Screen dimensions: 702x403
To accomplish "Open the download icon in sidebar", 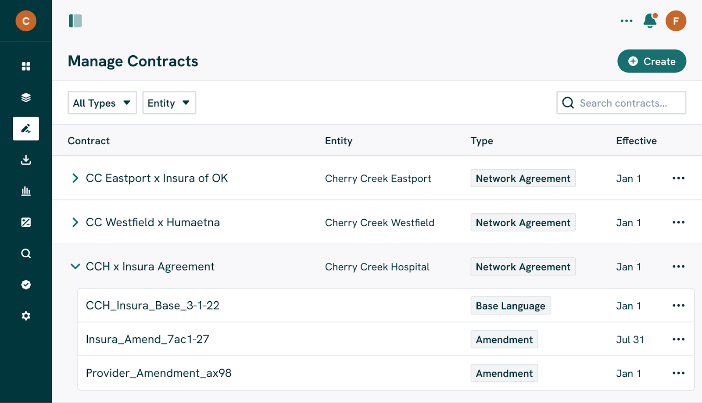I will tap(26, 160).
